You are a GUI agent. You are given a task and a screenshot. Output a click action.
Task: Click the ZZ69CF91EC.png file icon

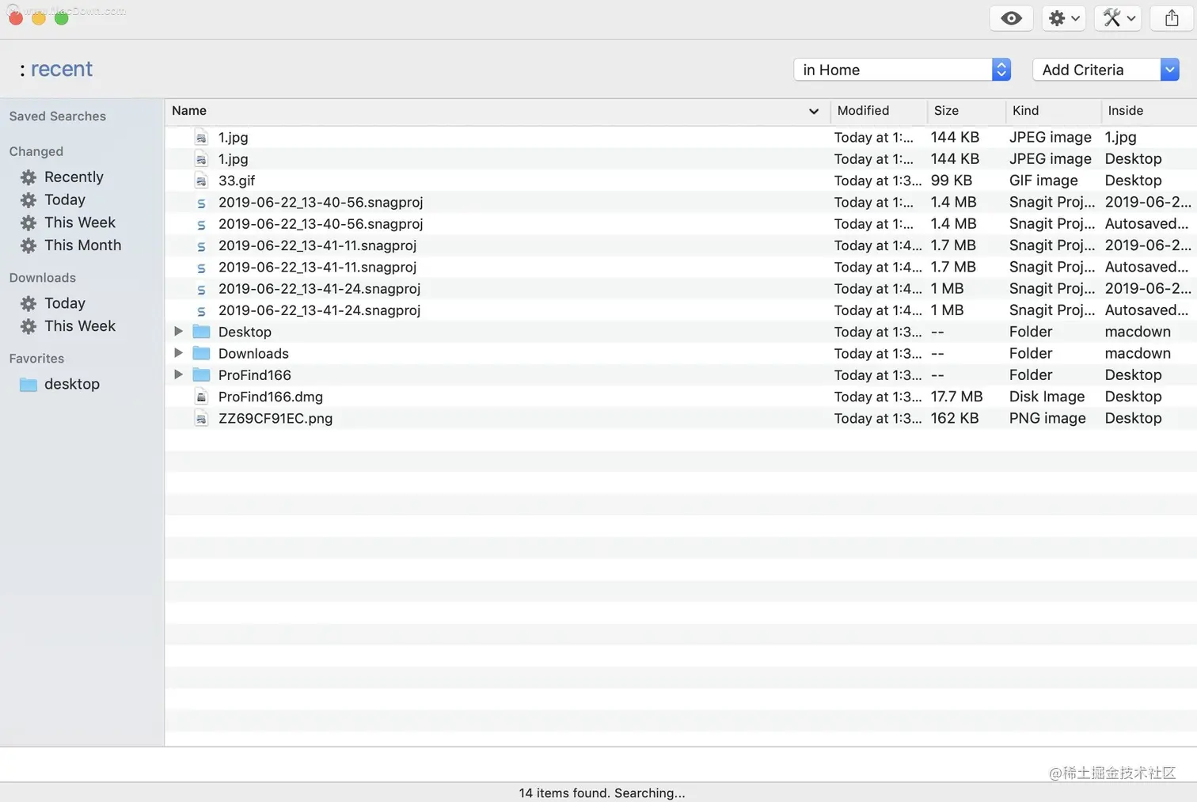point(201,418)
